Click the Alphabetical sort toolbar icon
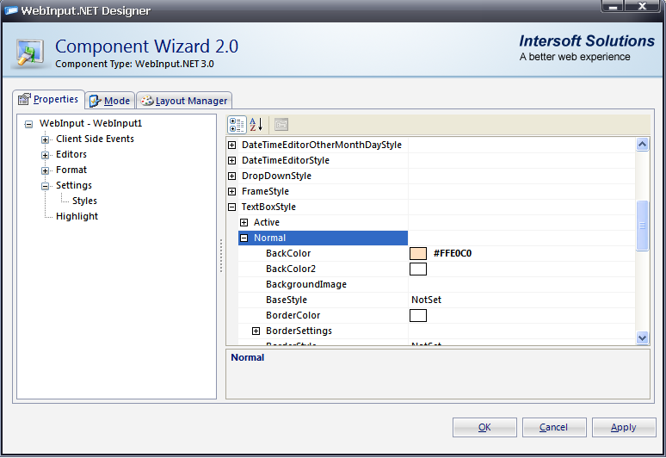 click(x=256, y=125)
